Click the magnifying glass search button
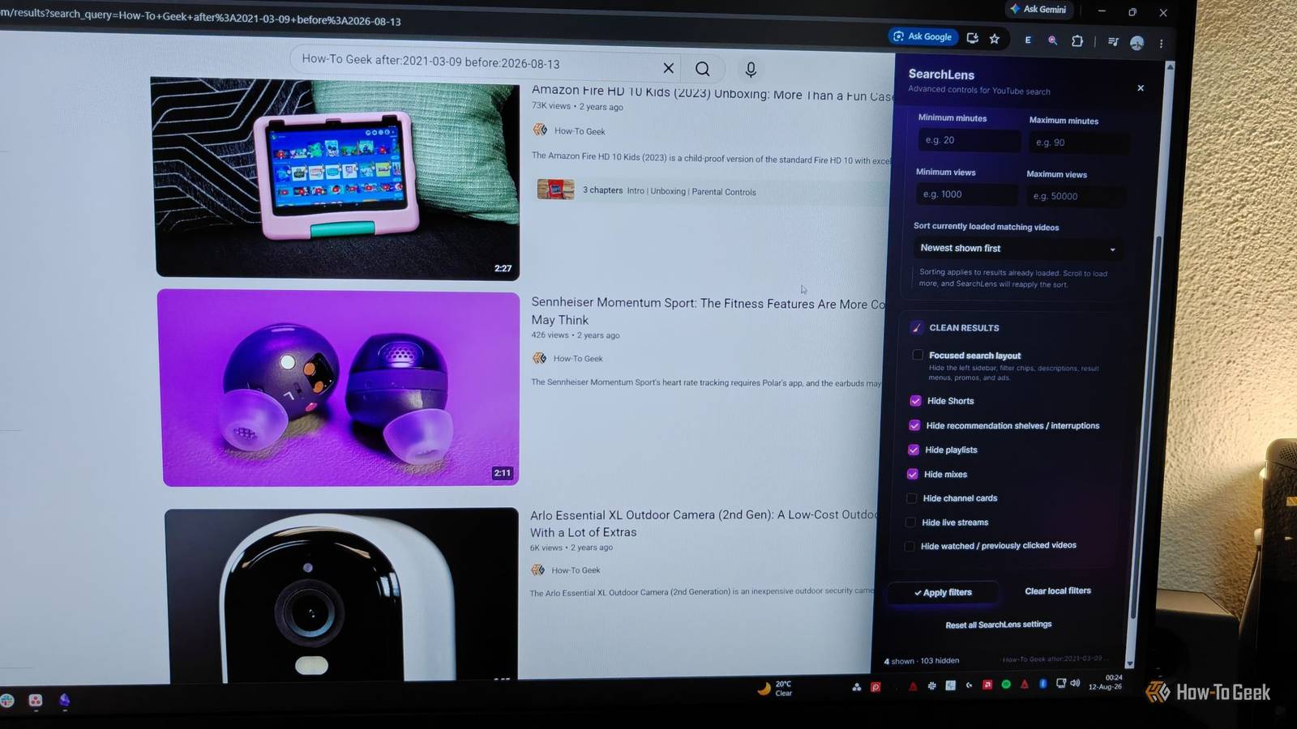This screenshot has height=729, width=1297. pos(703,69)
